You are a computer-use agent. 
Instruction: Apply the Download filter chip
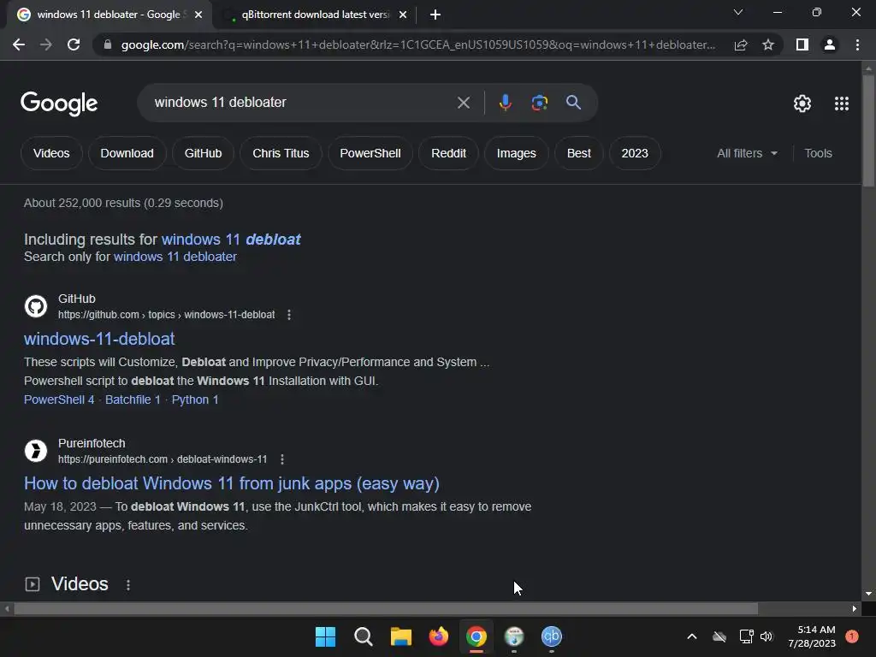(127, 153)
